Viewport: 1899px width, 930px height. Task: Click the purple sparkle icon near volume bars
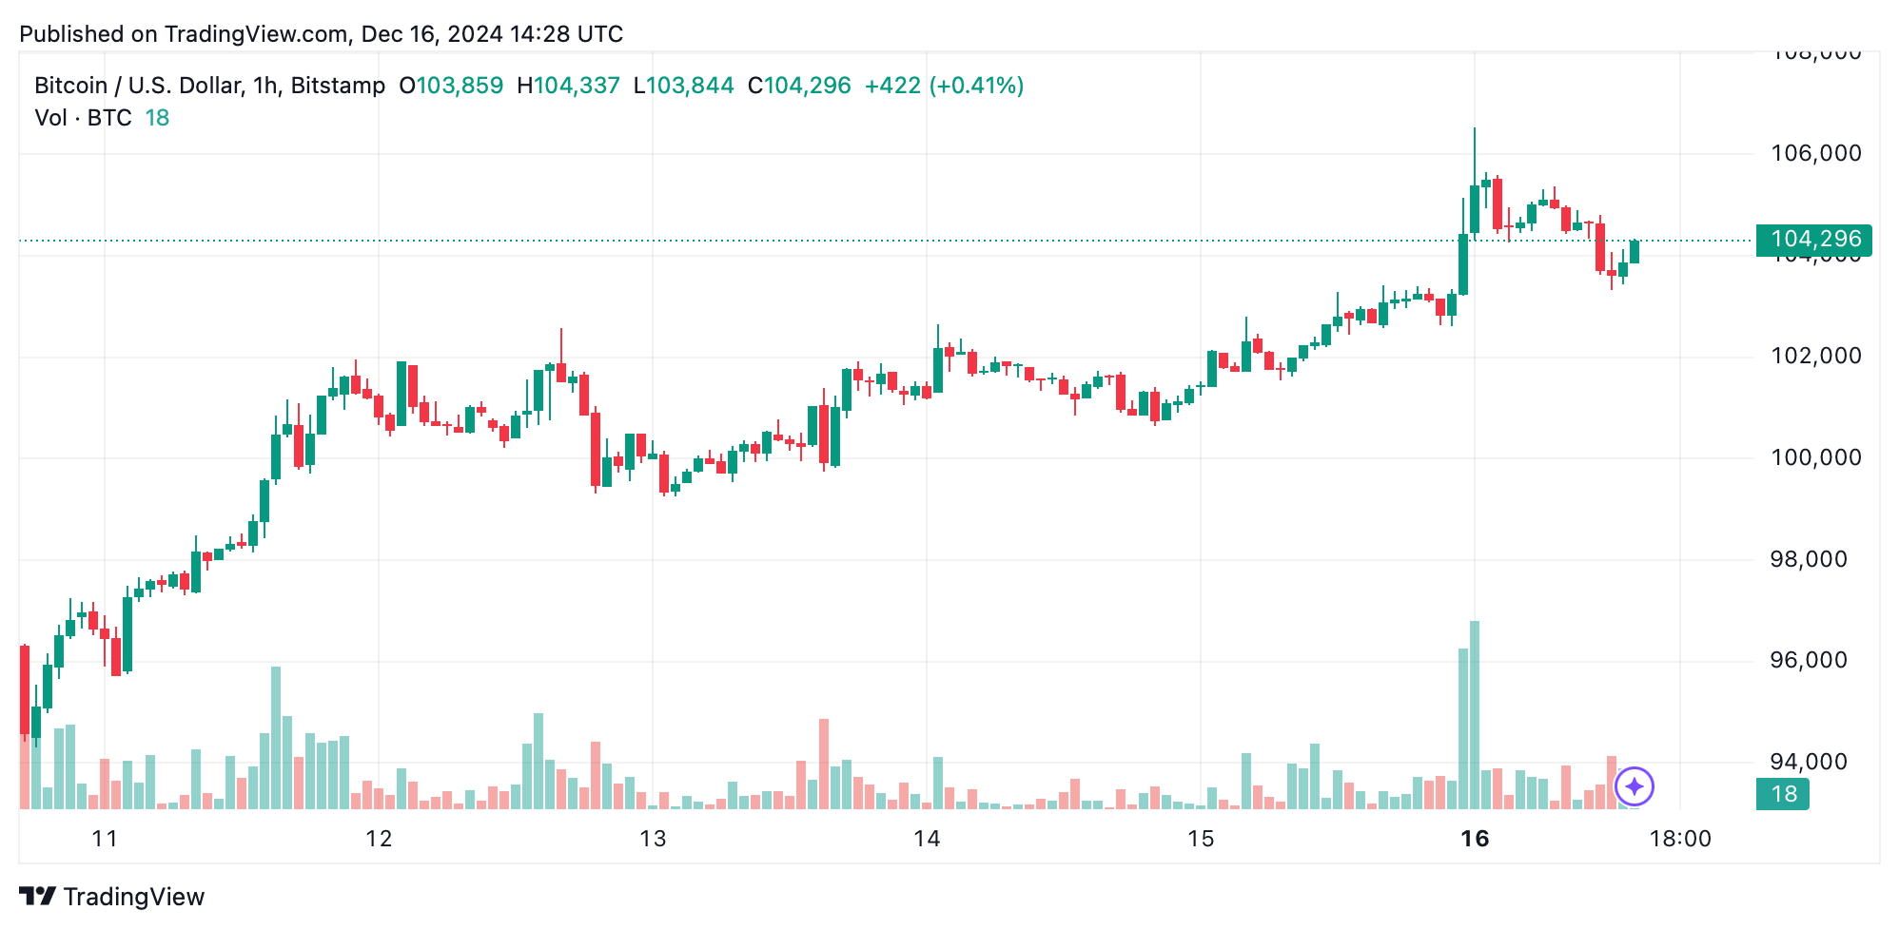pos(1635,786)
